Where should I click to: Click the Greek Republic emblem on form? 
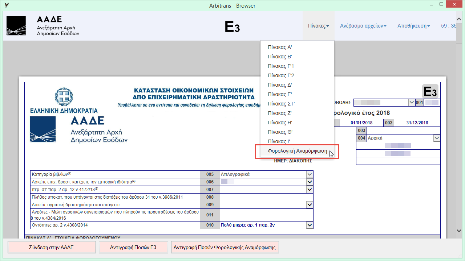click(x=64, y=97)
